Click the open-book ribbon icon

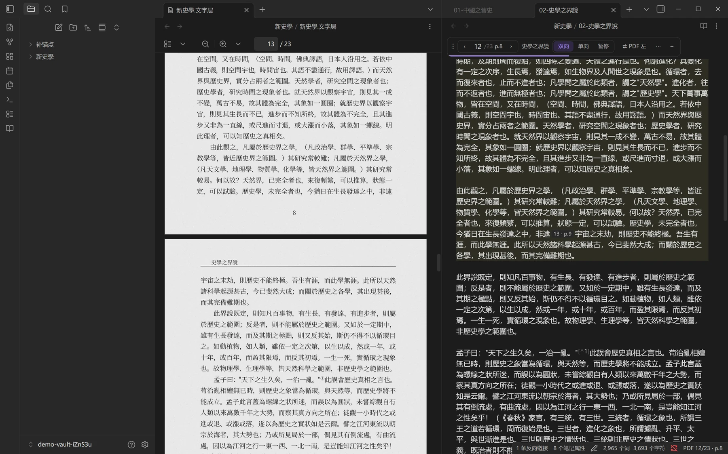(x=10, y=128)
